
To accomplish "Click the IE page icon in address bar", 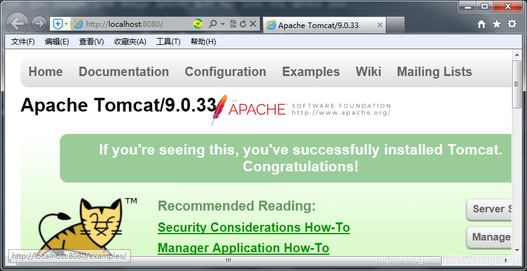I will 78,24.
